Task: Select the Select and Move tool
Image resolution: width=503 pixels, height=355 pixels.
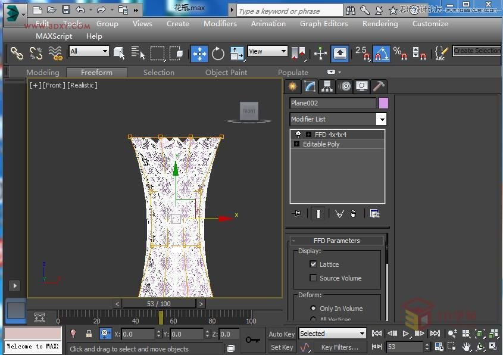Action: click(199, 54)
